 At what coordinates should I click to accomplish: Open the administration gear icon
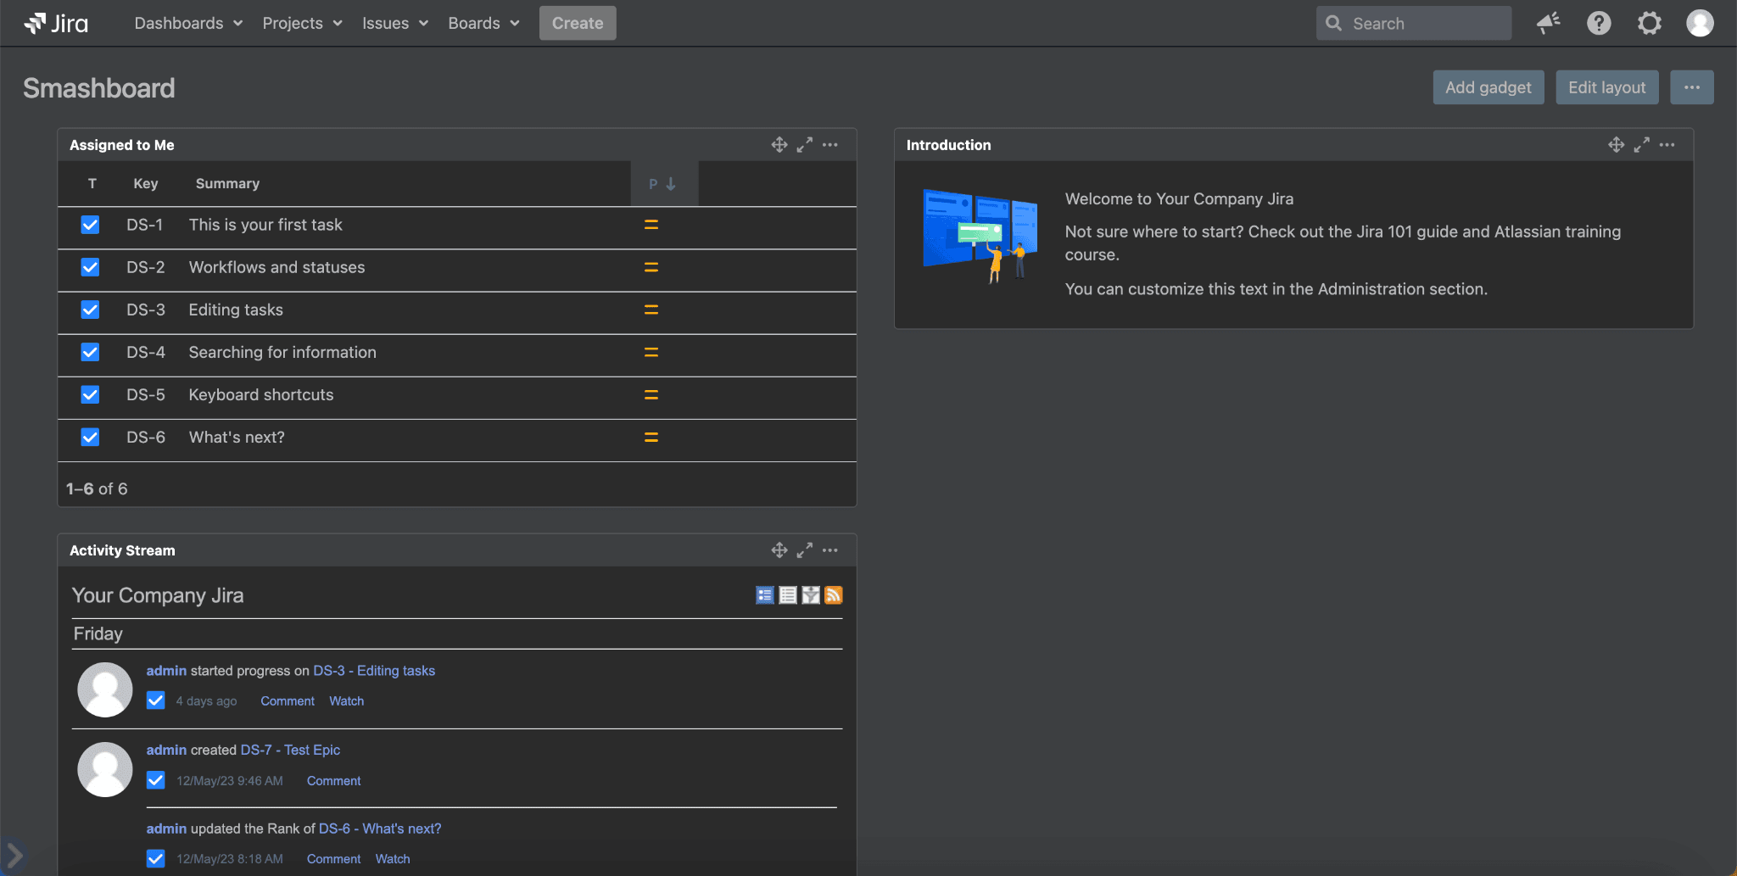pyautogui.click(x=1649, y=23)
